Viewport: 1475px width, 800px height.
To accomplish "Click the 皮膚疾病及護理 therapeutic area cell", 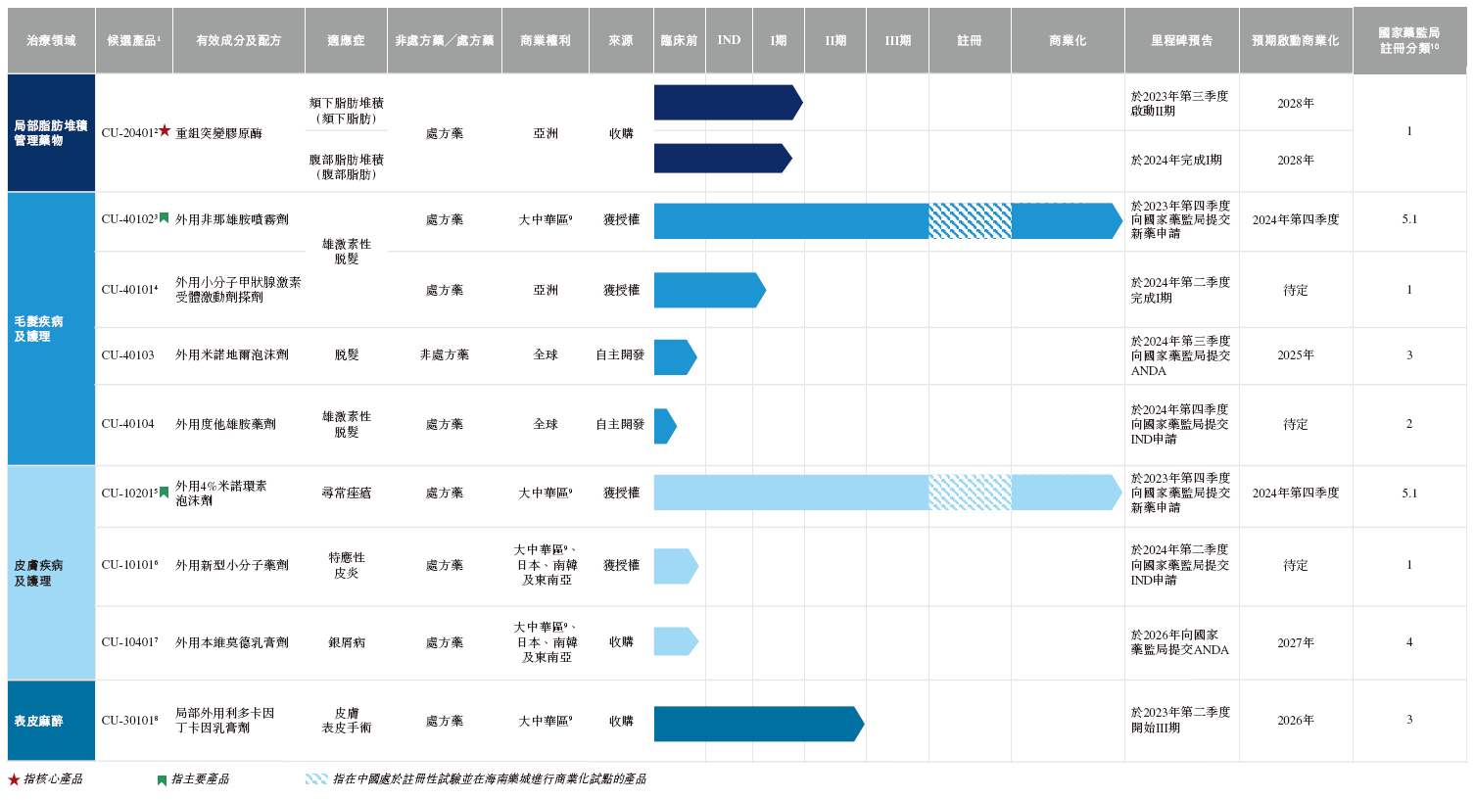I will [x=51, y=573].
